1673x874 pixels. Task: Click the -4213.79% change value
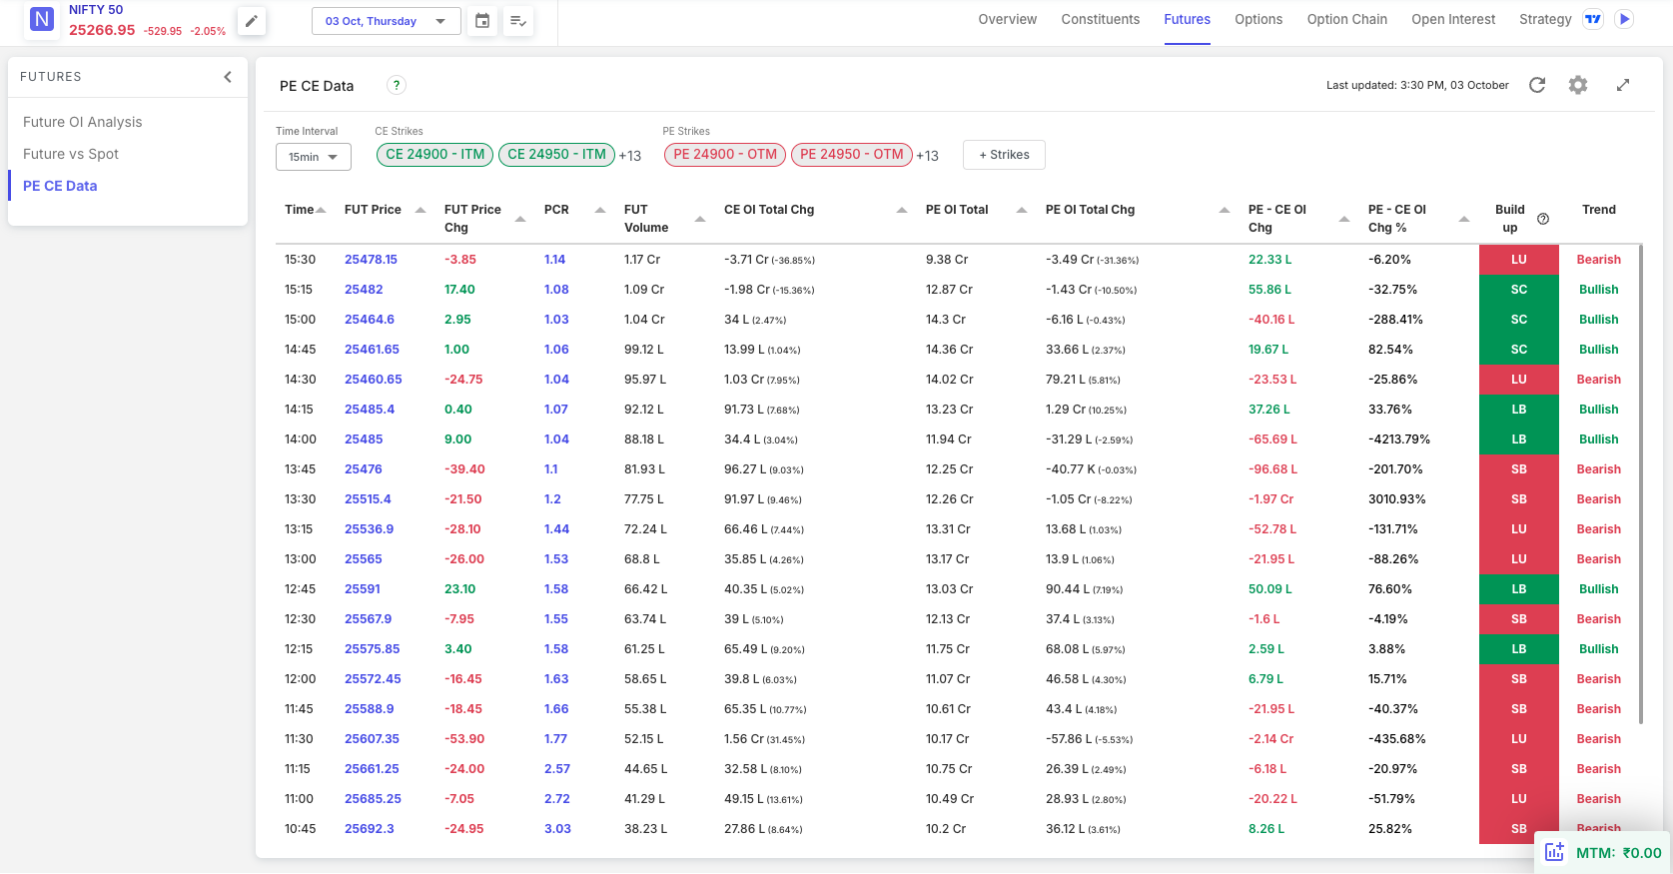coord(1399,439)
